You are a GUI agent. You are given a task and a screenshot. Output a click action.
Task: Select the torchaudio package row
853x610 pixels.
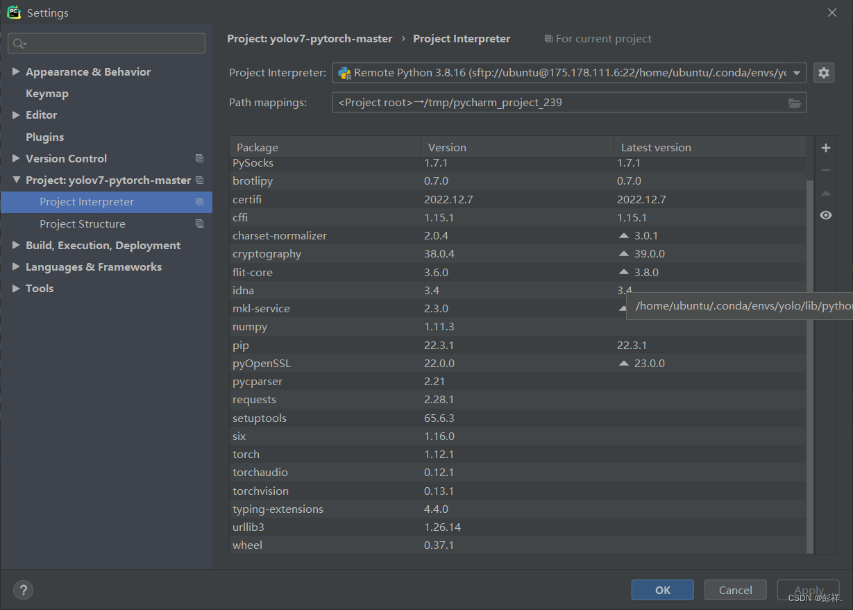518,473
